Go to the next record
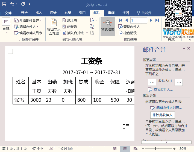The image size is (194, 152). coord(151,20)
